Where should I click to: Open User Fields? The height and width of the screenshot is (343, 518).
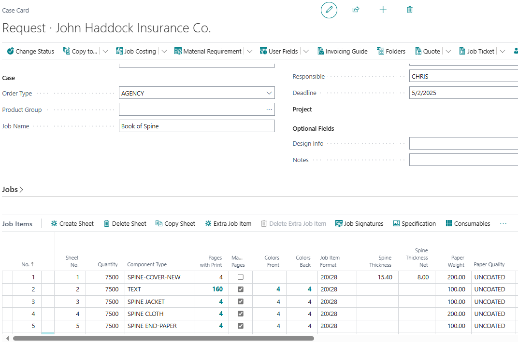click(x=279, y=51)
